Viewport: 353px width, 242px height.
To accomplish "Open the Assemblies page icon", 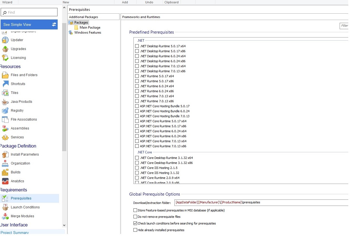I will 5,128.
